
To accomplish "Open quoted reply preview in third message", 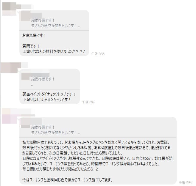I will (98, 127).
